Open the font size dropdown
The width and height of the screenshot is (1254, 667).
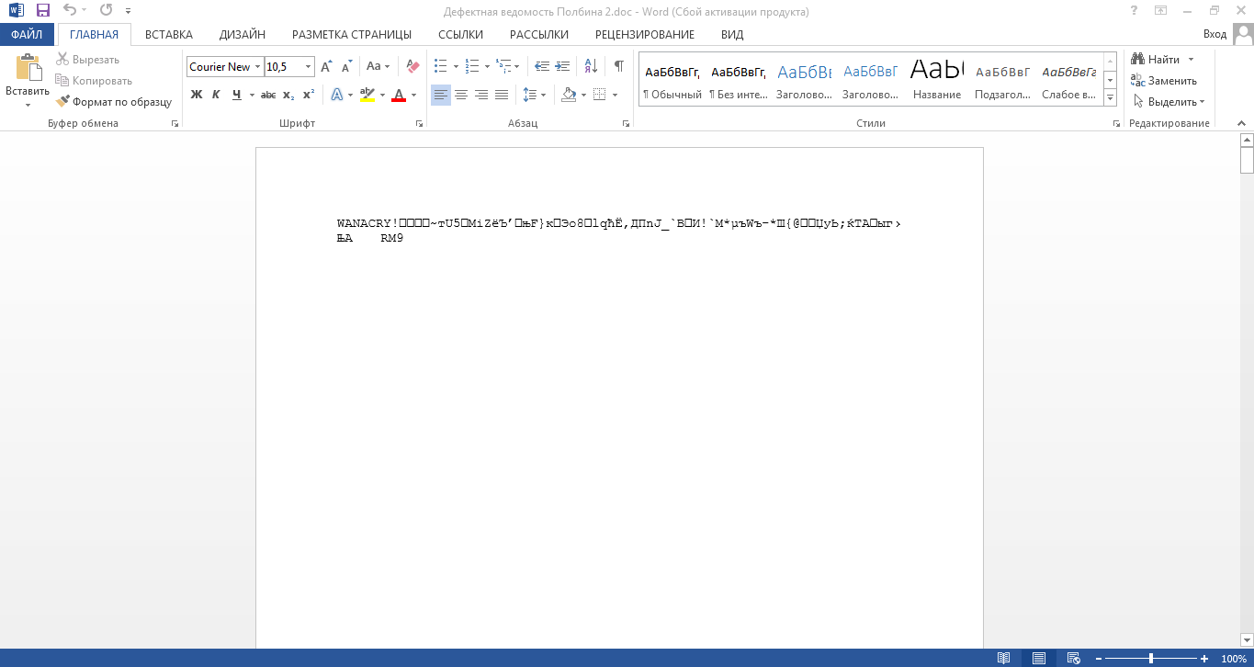(309, 67)
